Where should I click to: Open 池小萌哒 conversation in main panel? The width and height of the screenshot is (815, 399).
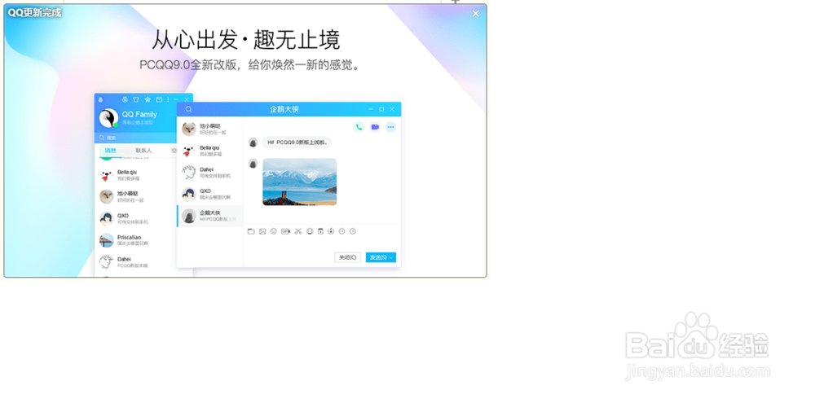click(136, 196)
